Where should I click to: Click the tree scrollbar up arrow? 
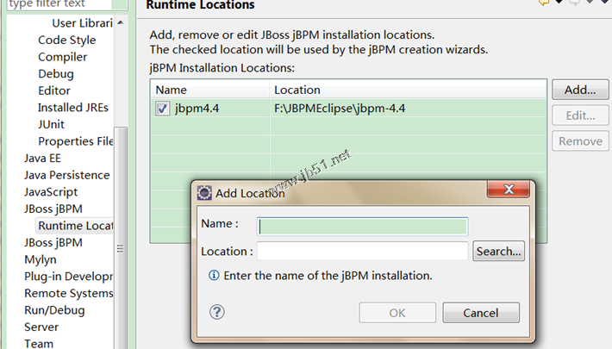click(x=121, y=22)
